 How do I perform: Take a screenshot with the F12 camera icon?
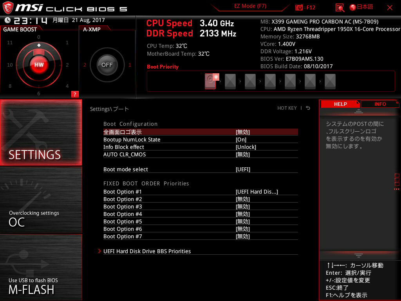(299, 7)
